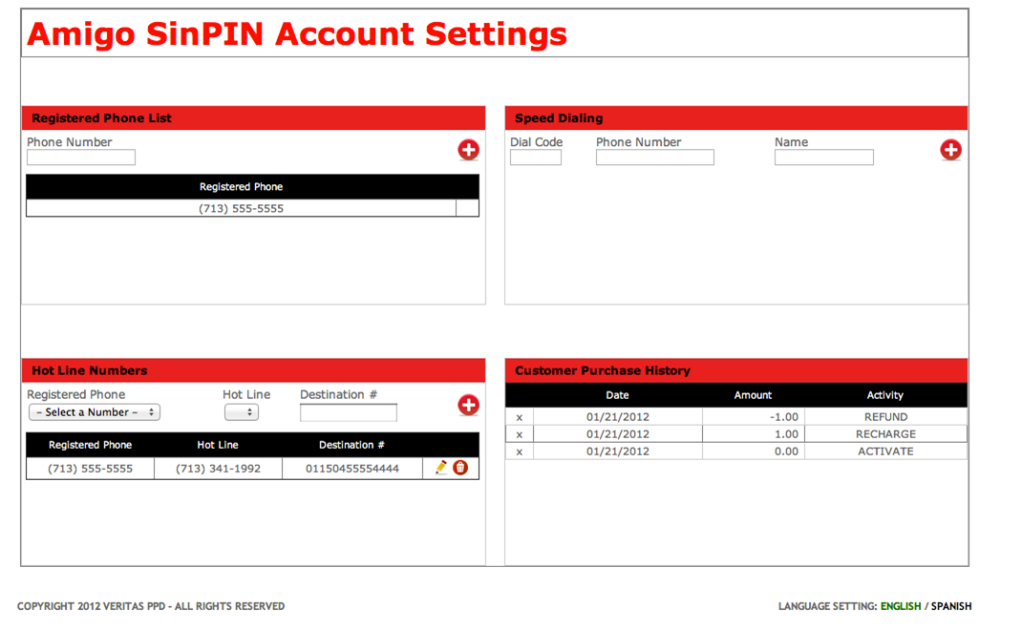Delete hot line row with trash icon
Image resolution: width=1022 pixels, height=630 pixels.
pos(460,467)
